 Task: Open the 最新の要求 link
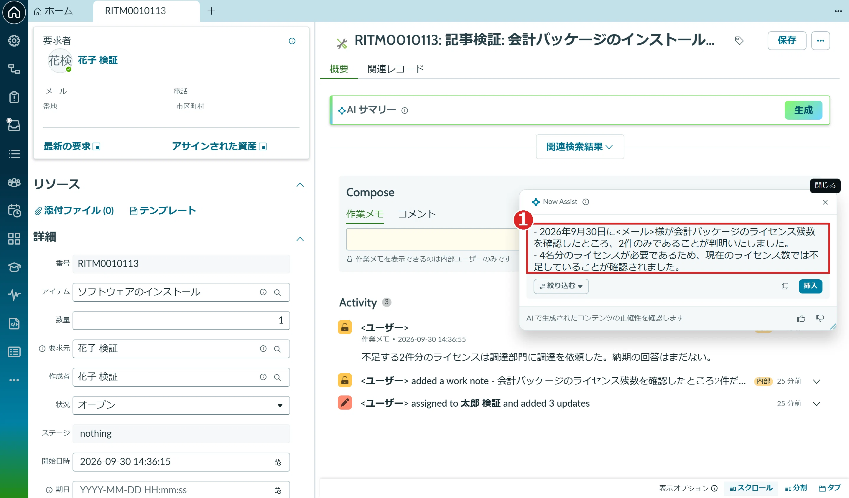pyautogui.click(x=72, y=146)
